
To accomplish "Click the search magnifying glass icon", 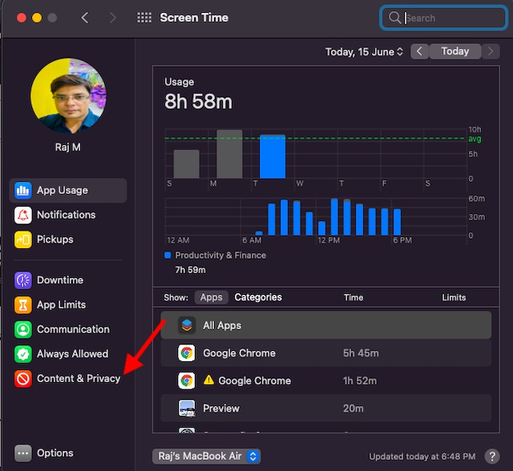I will click(394, 18).
